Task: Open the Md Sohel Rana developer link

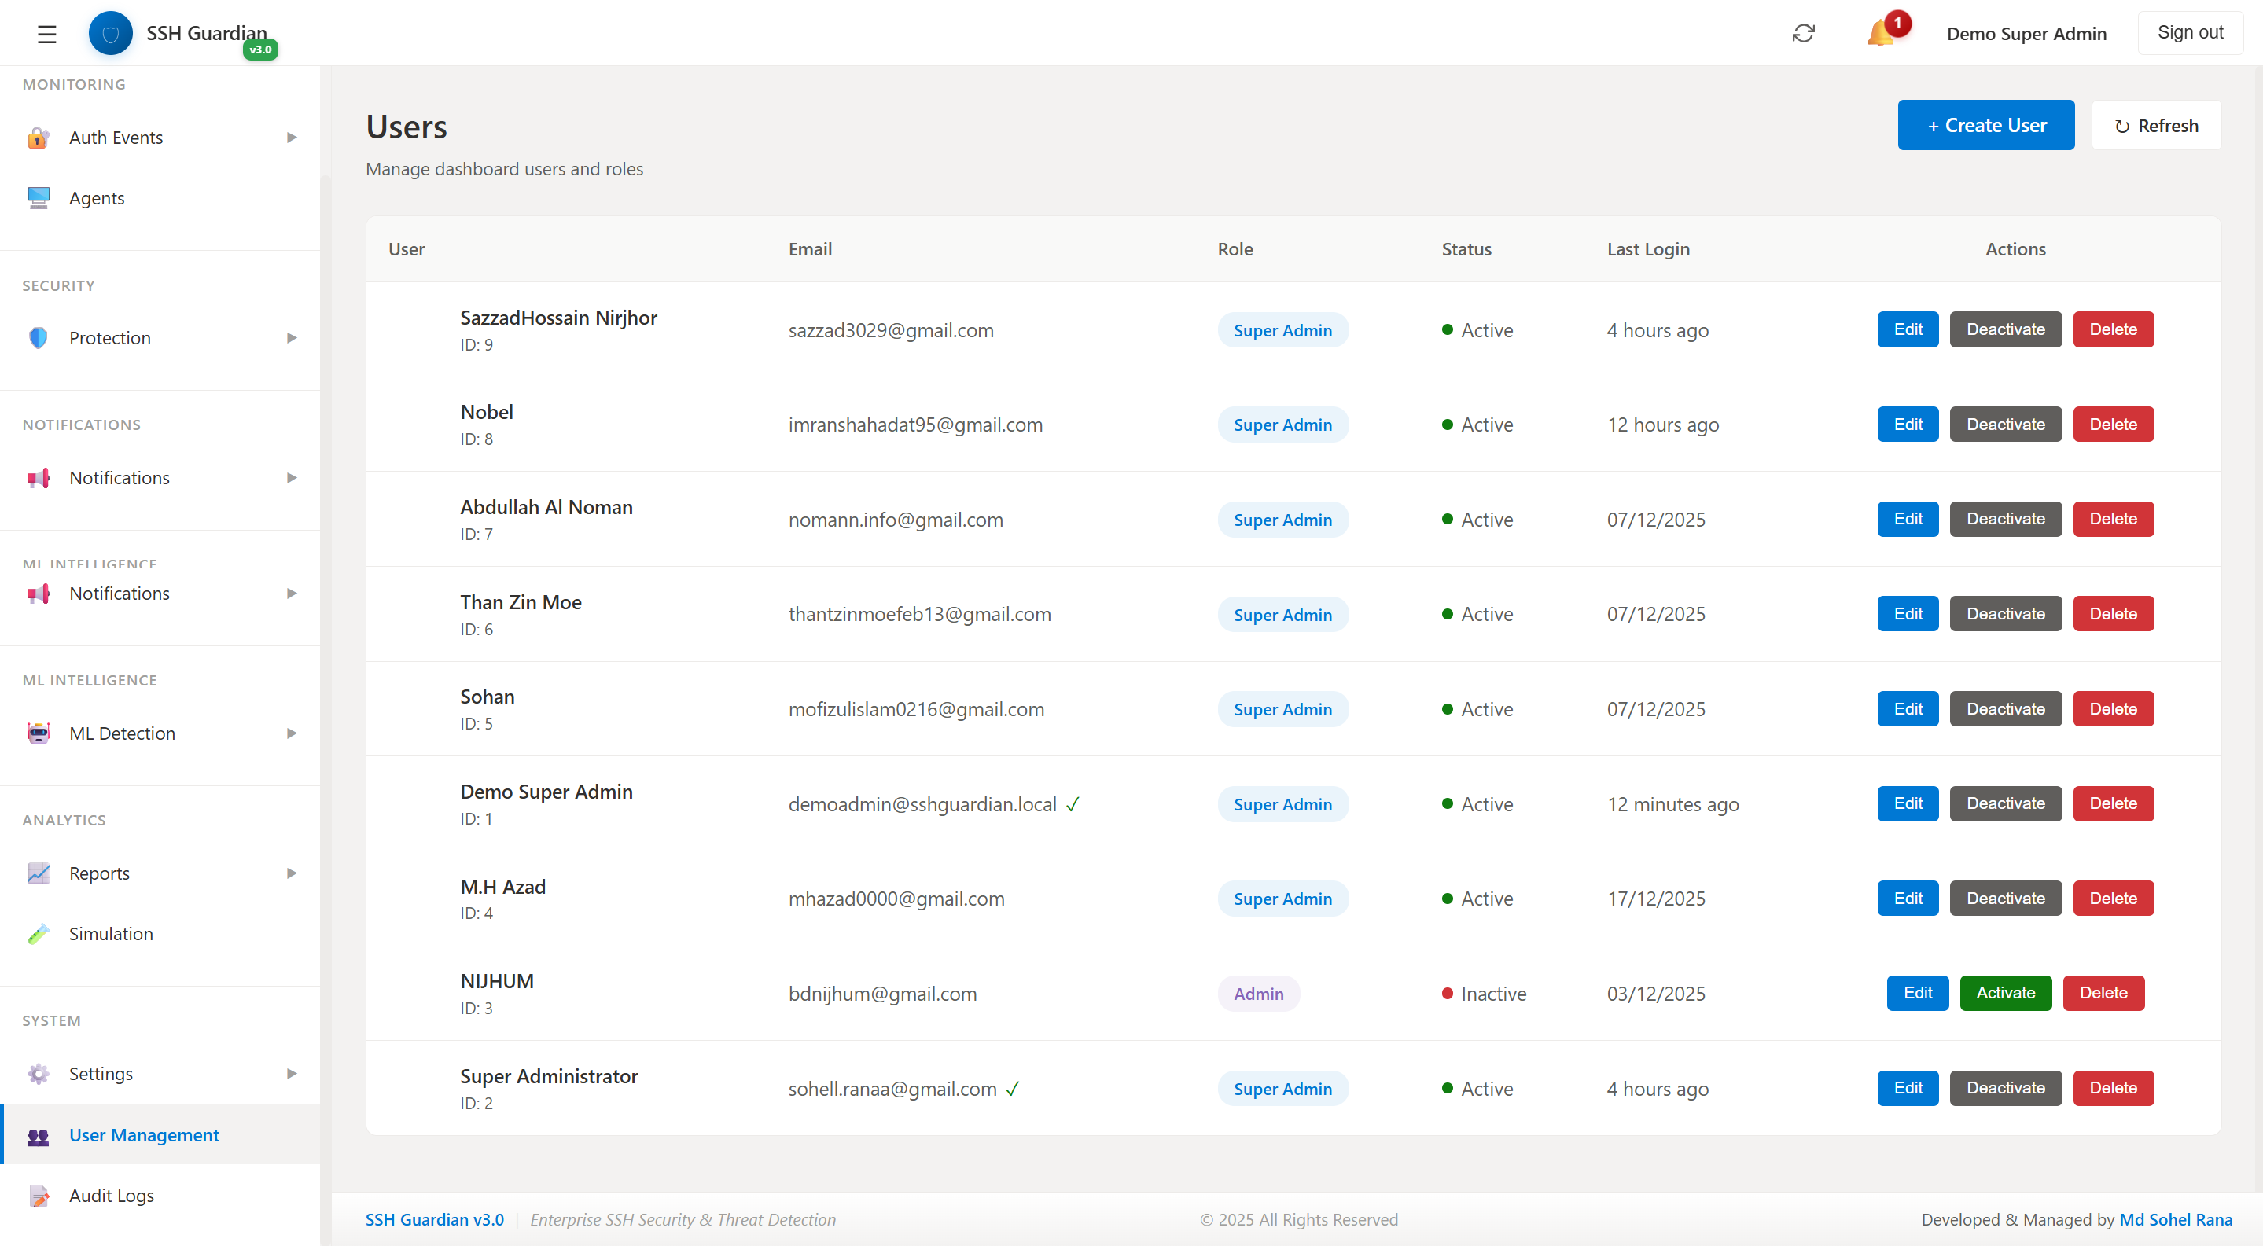Action: pos(2176,1219)
